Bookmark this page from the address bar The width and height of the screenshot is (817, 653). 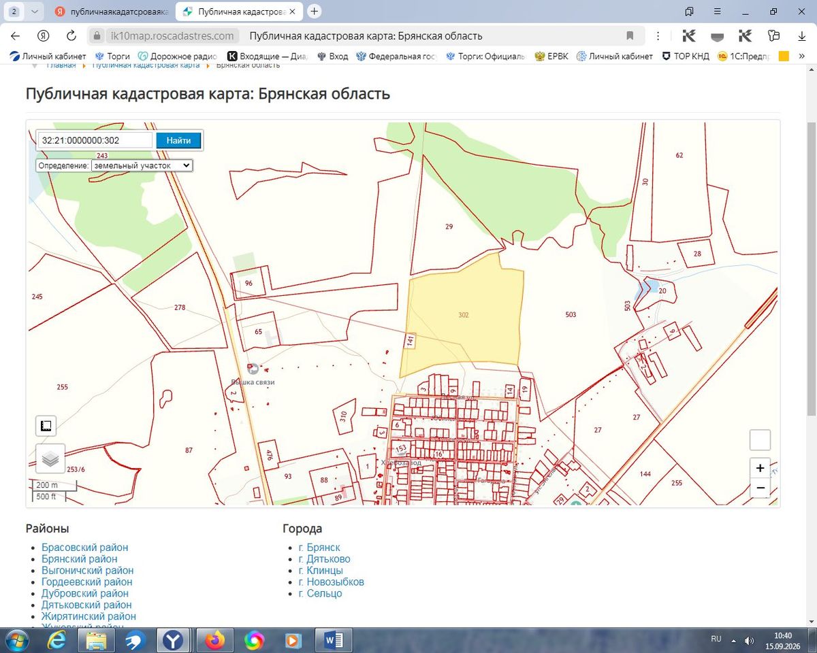pos(630,36)
